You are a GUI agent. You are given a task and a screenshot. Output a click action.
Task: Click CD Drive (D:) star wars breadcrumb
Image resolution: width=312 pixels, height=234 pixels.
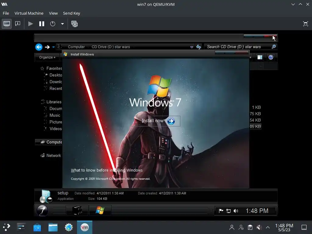pyautogui.click(x=111, y=47)
